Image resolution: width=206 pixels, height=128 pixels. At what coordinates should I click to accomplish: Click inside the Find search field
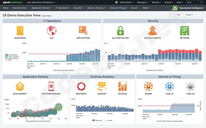click(195, 2)
